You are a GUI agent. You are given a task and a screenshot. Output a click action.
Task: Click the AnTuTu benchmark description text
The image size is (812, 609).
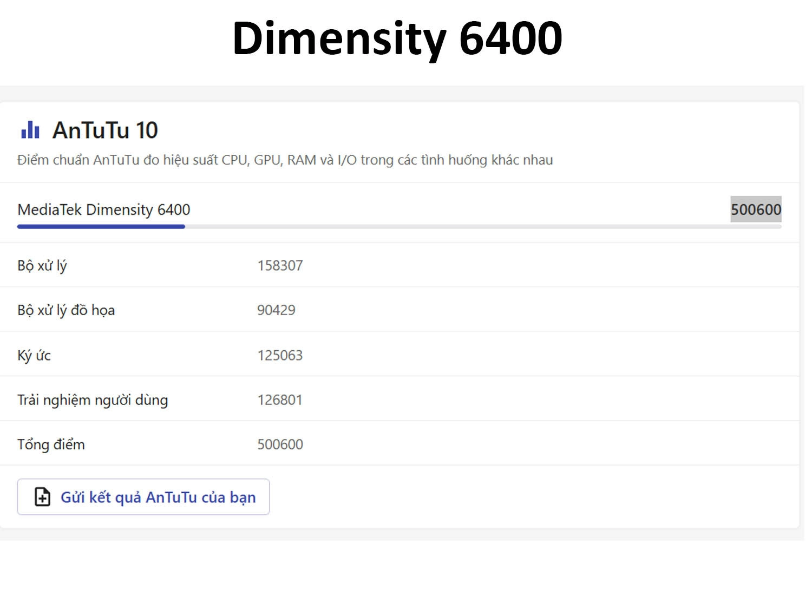tap(285, 160)
